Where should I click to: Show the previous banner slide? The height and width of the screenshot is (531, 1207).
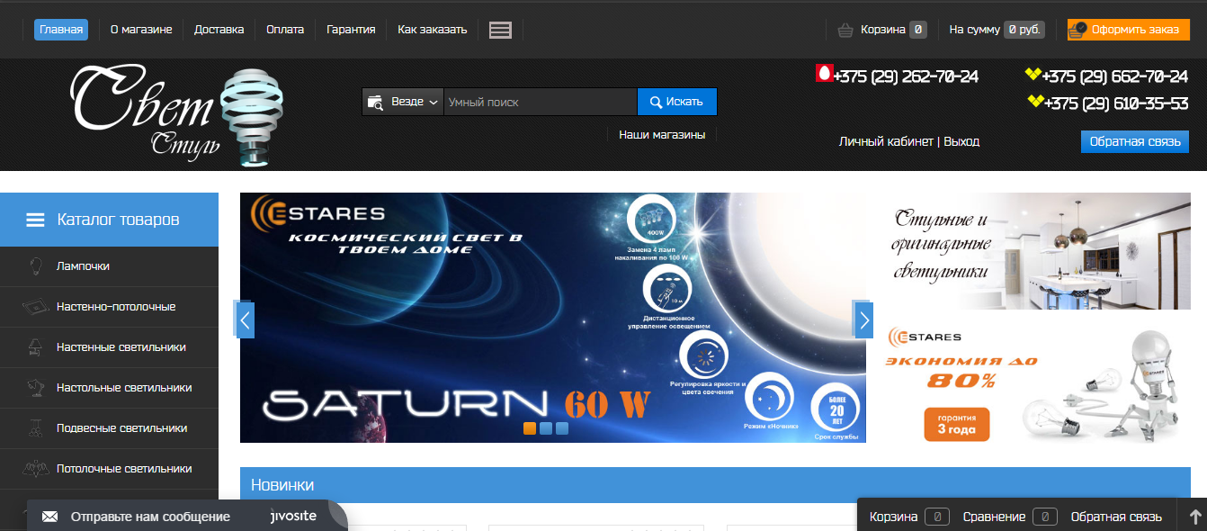pyautogui.click(x=246, y=319)
